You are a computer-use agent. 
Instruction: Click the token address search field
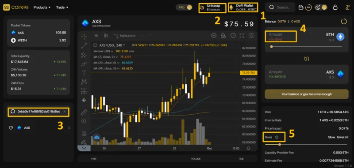[38, 112]
